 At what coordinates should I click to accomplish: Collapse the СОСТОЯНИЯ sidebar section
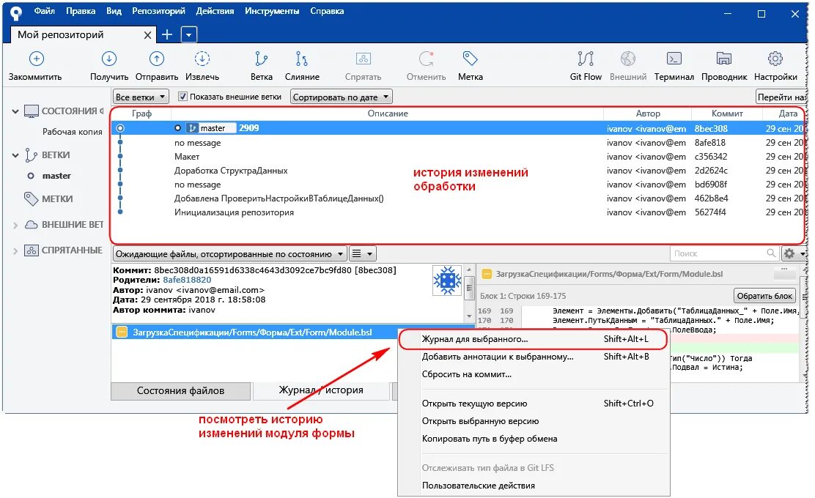click(x=15, y=111)
